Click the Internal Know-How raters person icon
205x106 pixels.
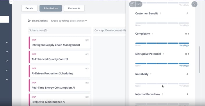187,94
